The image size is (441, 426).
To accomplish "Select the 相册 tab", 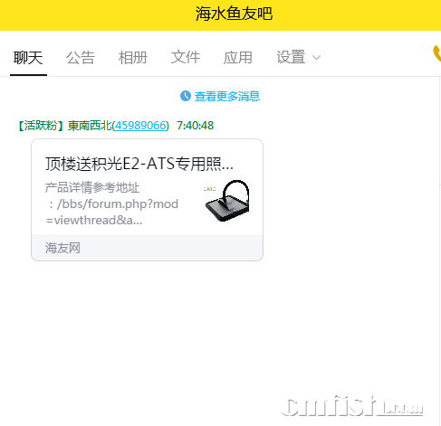I will click(x=133, y=57).
